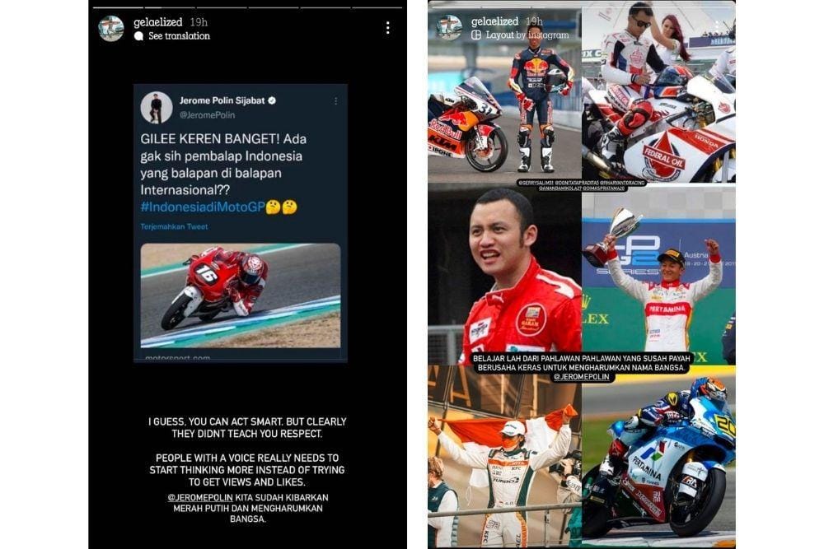Image resolution: width=824 pixels, height=549 pixels.
Task: Open the left story's three-dot options menu
Action: point(388,28)
